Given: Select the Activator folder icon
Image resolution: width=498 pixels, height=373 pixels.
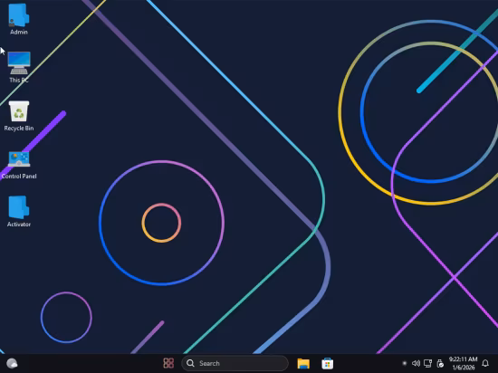Looking at the screenshot, I should (x=19, y=211).
